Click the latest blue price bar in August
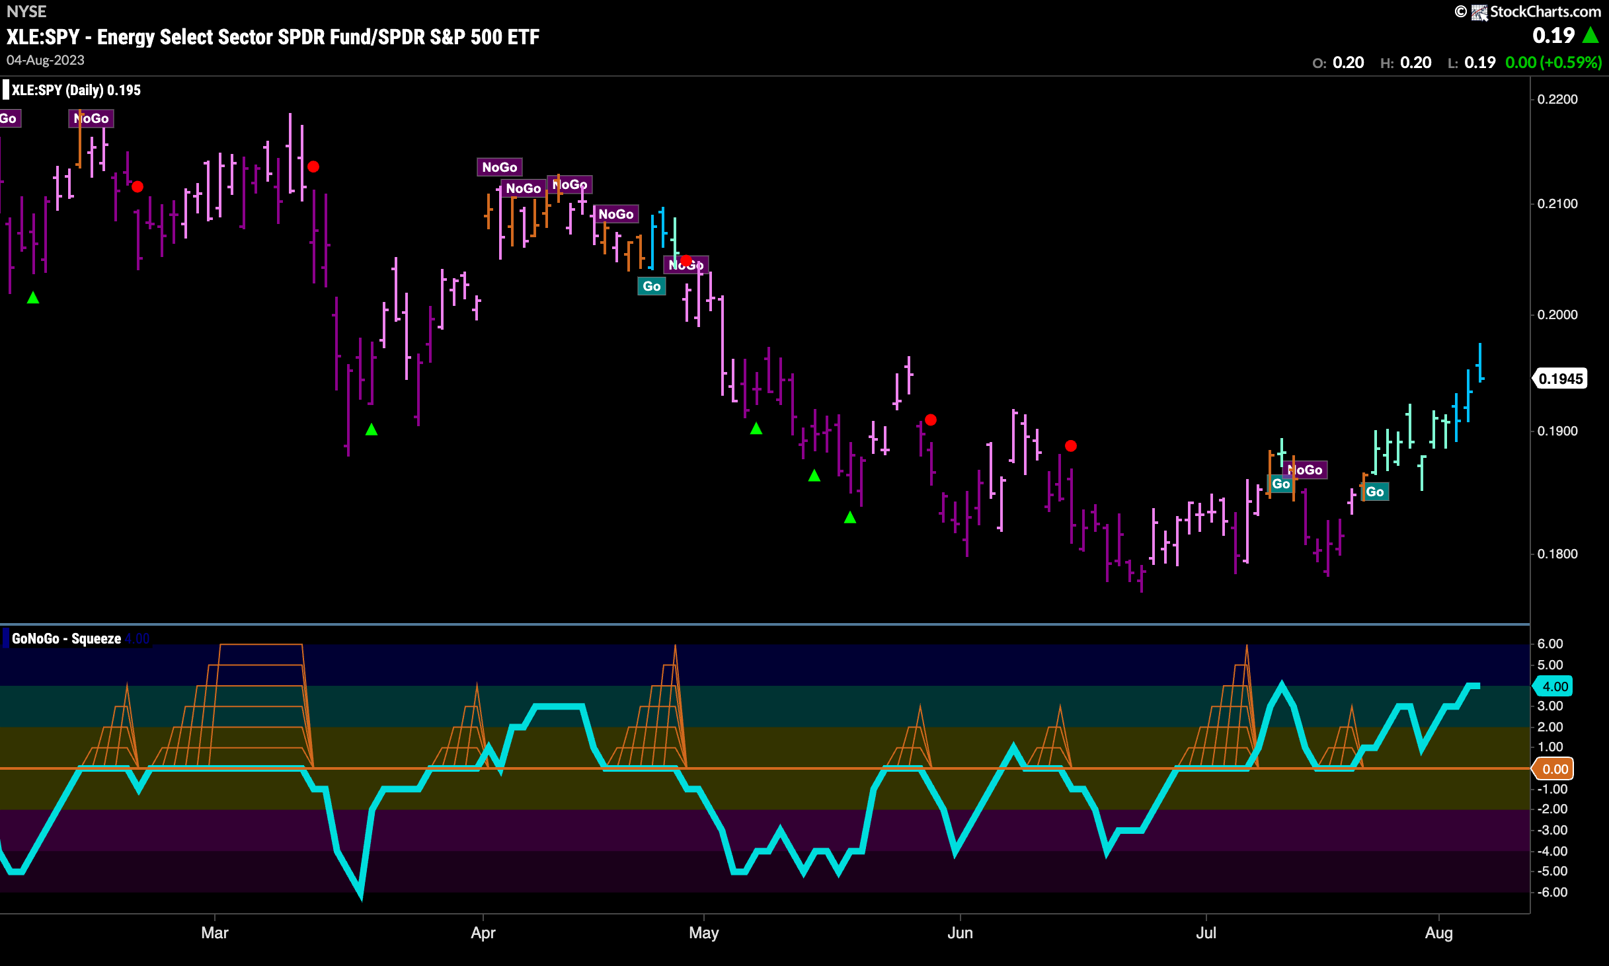The image size is (1609, 966). tap(1480, 362)
